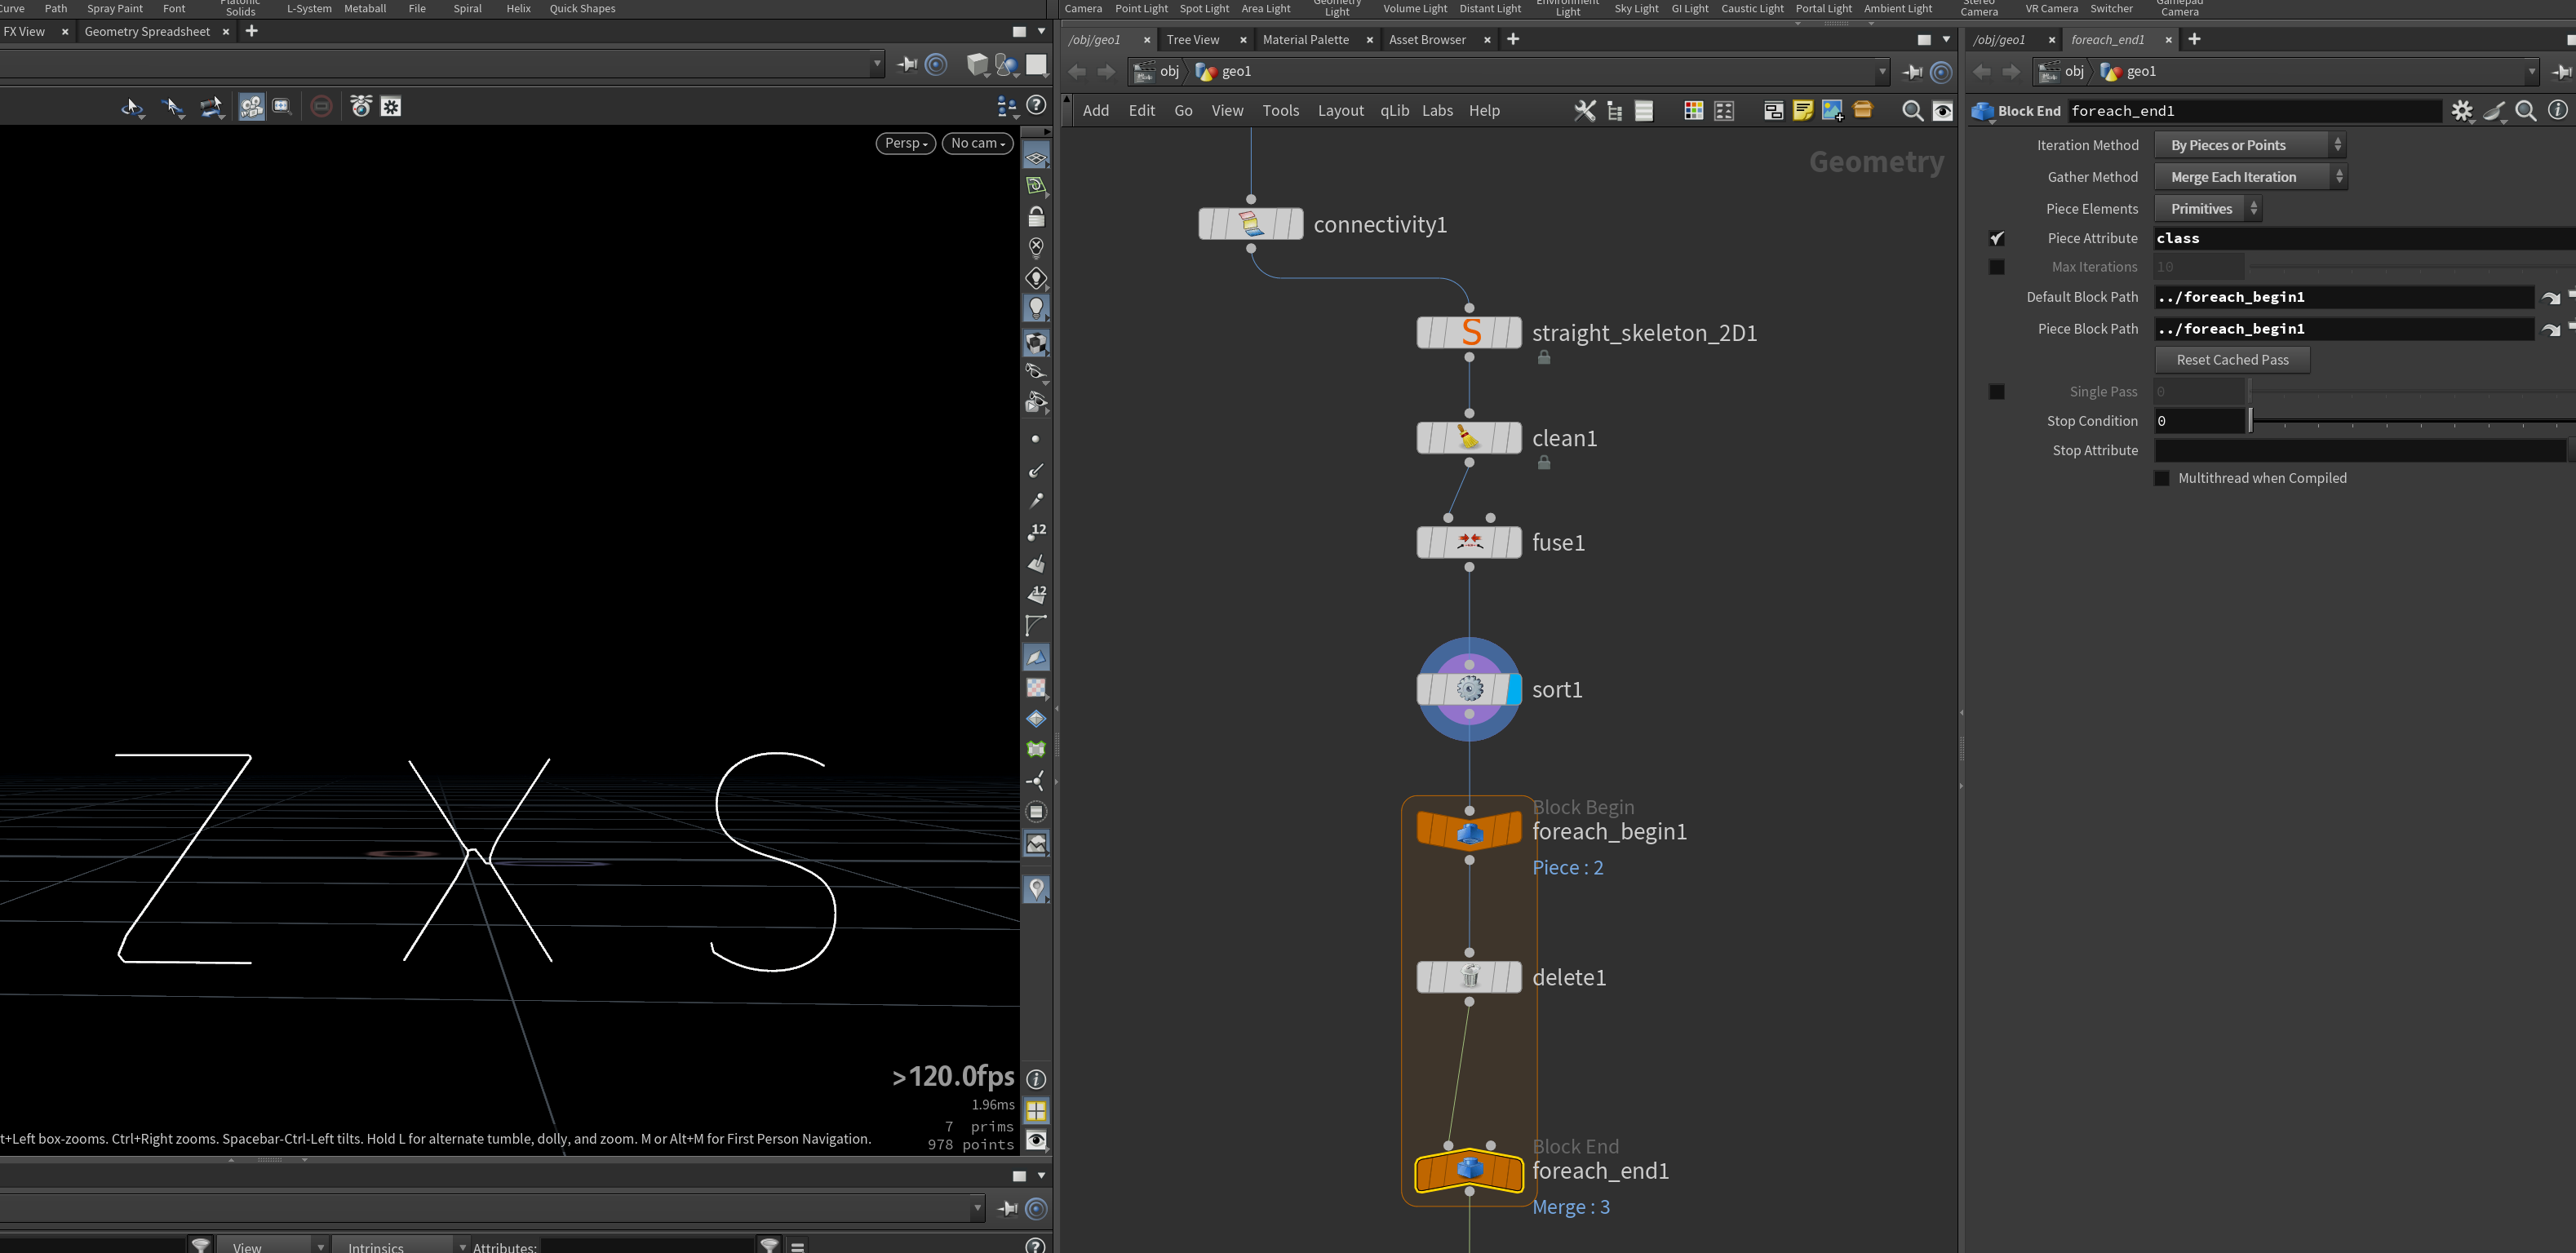Viewport: 2576px width, 1253px height.
Task: Switch to the Material Palette tab
Action: (x=1305, y=40)
